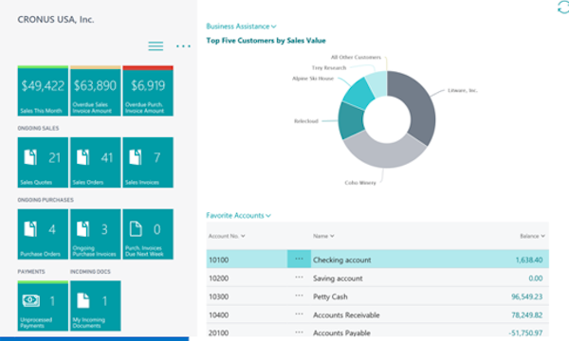Open the Unprocessed Payments tile

pos(43,306)
